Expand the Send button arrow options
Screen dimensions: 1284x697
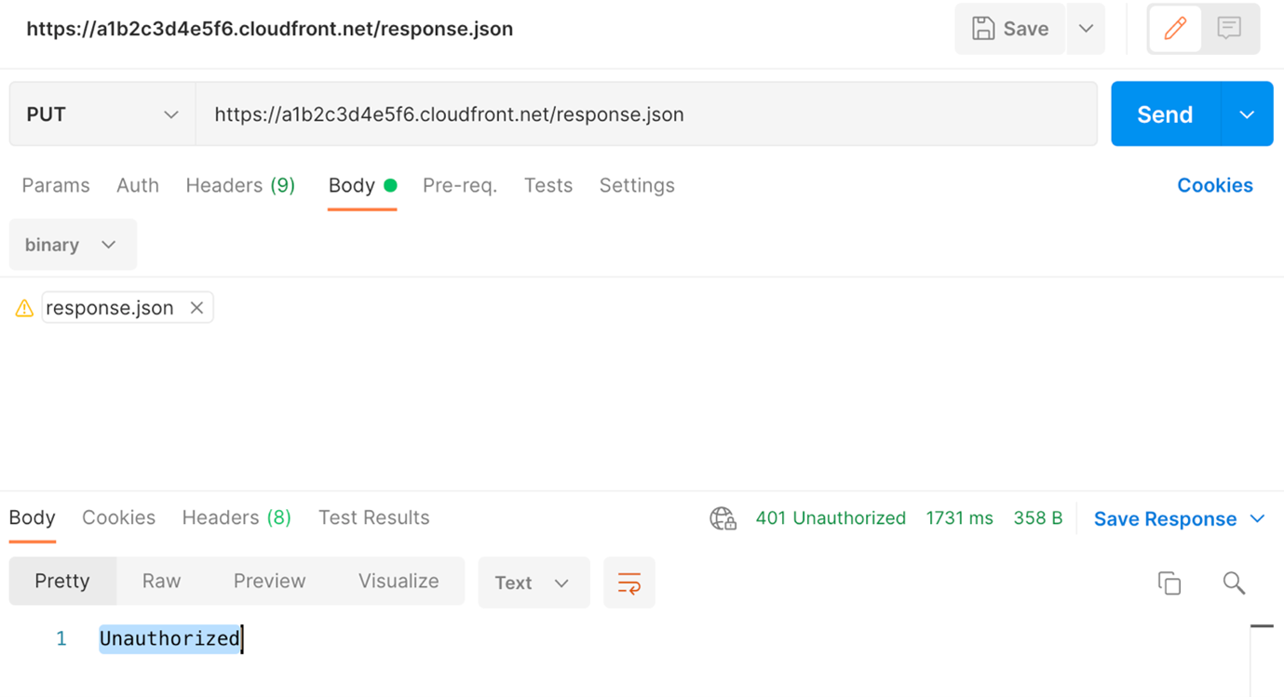(1247, 114)
